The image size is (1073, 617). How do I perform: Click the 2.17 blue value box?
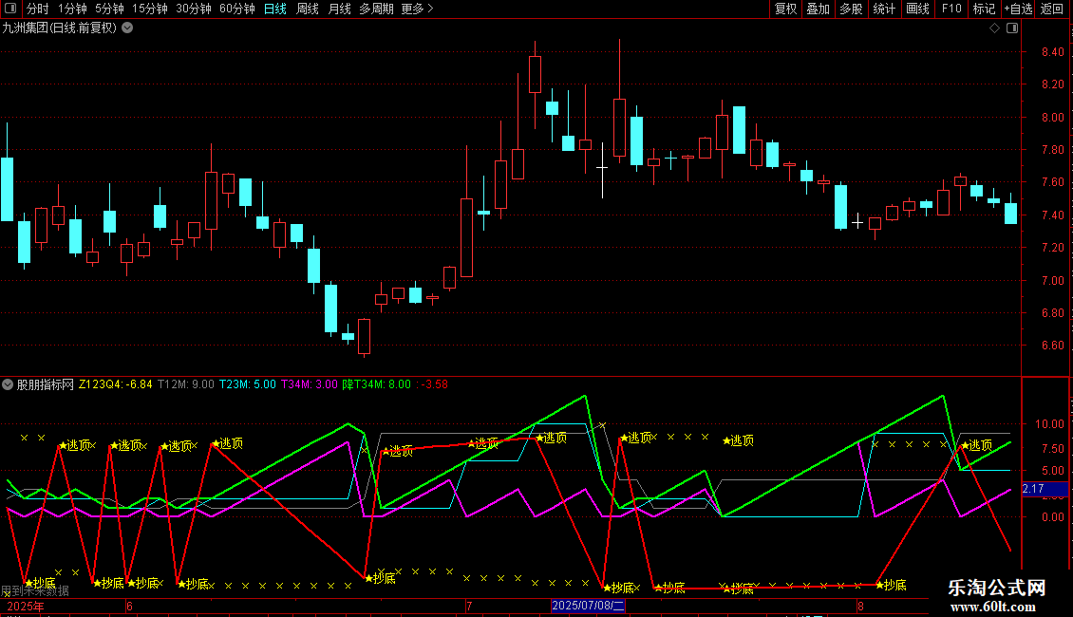[x=1045, y=489]
